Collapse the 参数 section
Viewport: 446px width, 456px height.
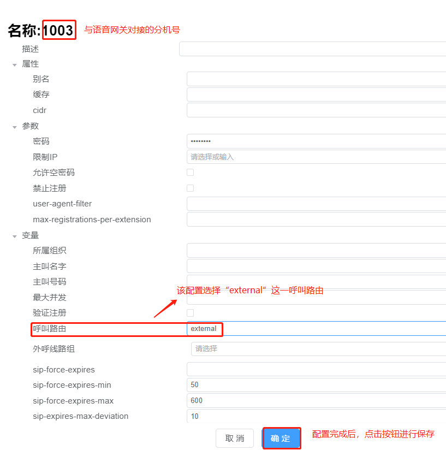coord(14,126)
